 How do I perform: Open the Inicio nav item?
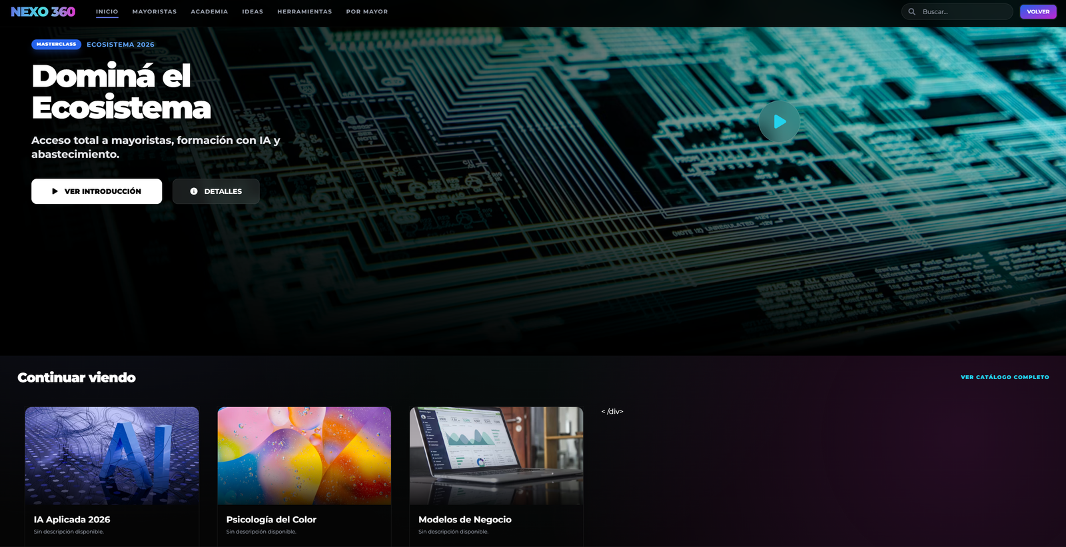107,12
